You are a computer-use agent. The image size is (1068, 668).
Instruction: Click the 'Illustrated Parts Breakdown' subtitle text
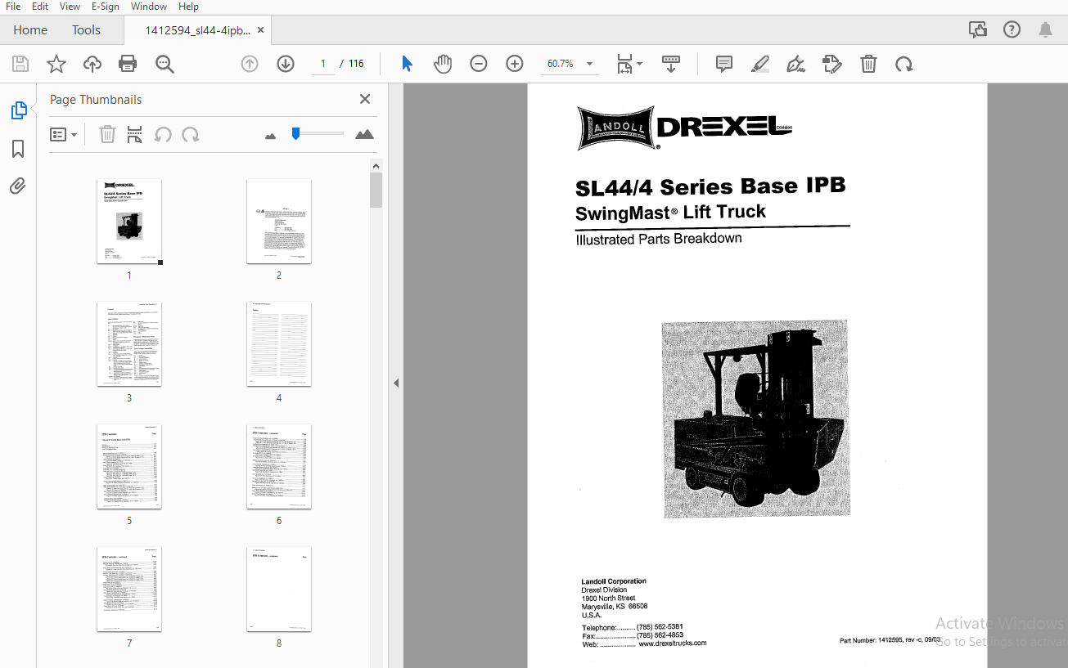point(659,239)
